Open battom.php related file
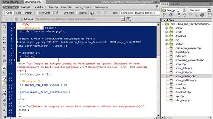 (101, 7)
